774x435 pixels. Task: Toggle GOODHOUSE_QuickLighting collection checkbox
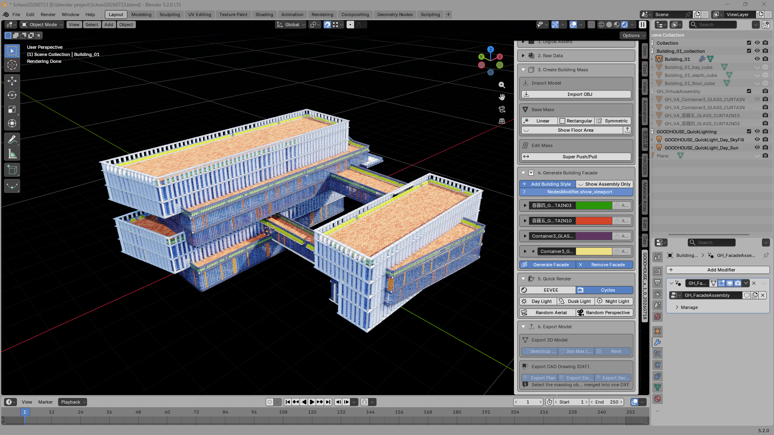pos(749,131)
